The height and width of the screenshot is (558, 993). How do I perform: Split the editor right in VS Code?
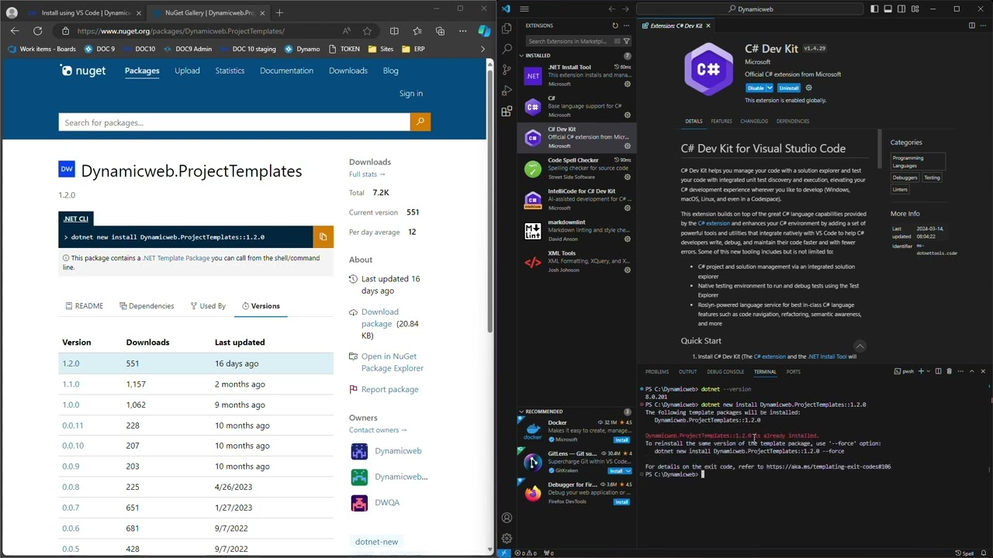click(x=971, y=26)
